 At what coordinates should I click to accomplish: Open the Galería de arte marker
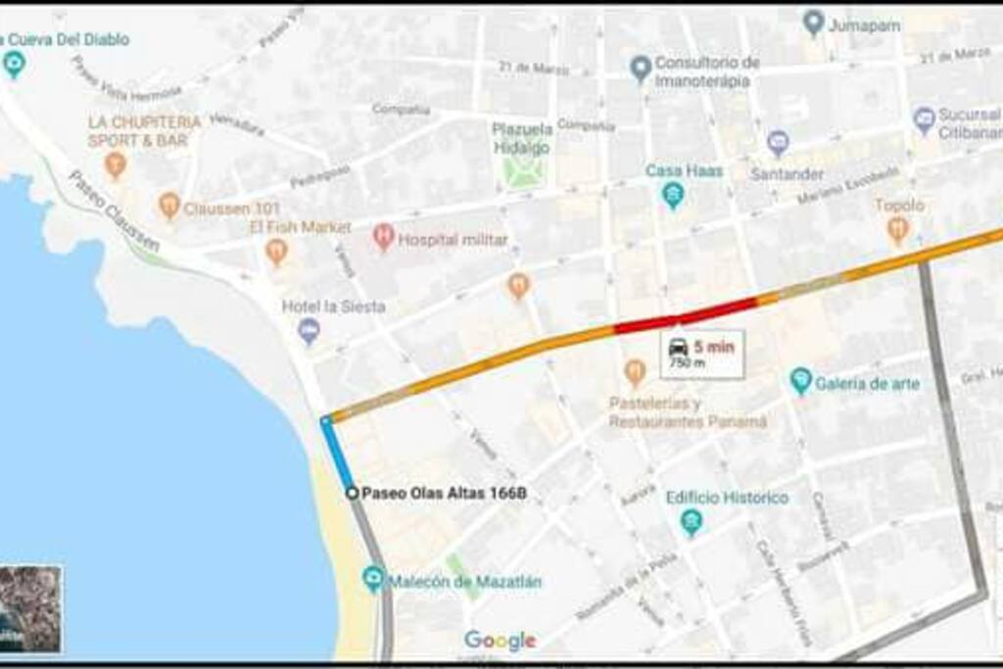801,382
